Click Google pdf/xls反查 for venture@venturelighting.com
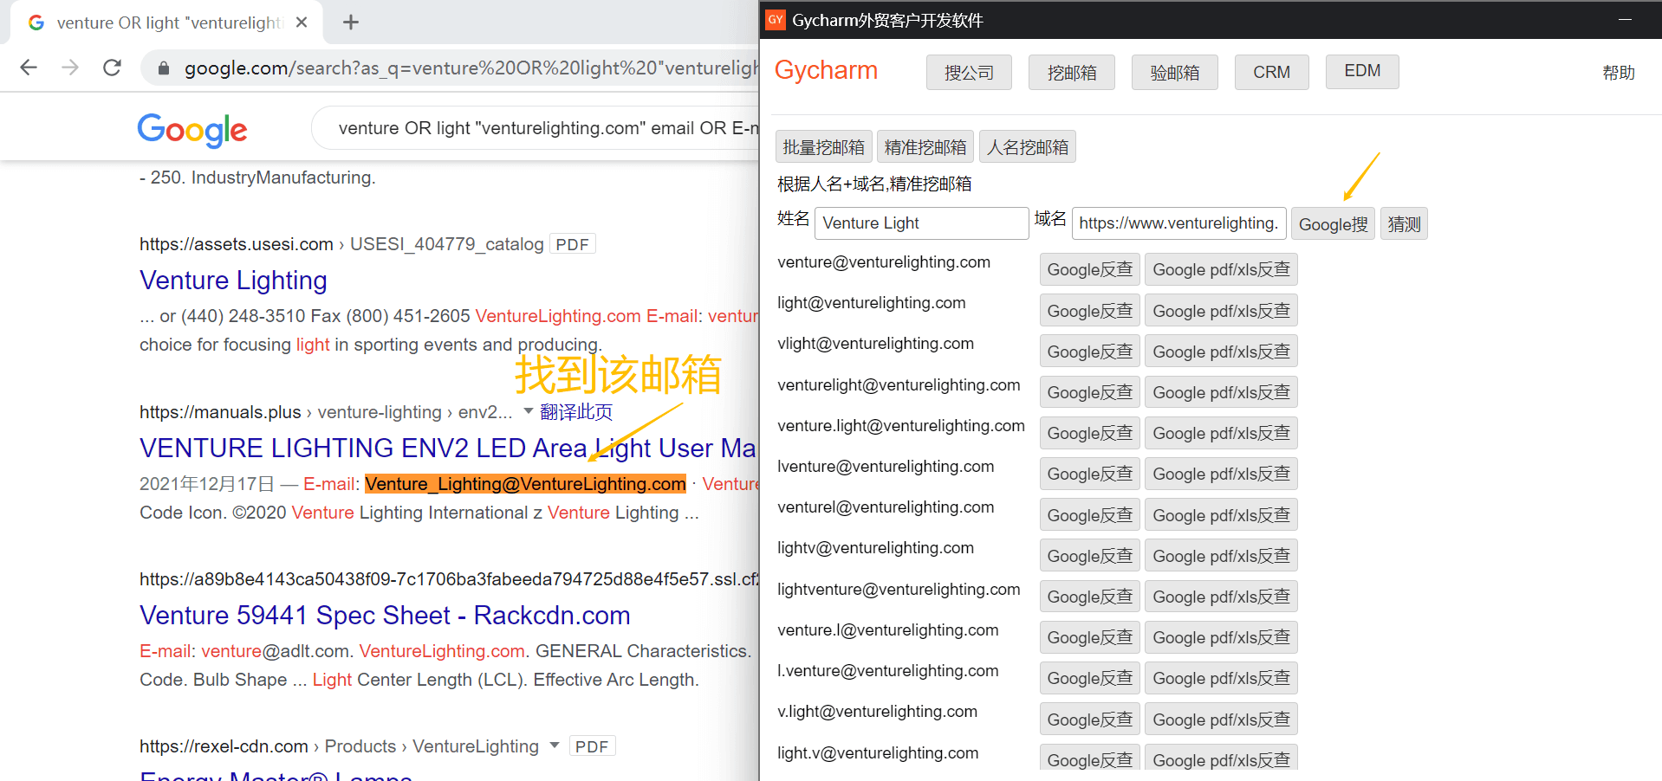This screenshot has width=1662, height=781. click(x=1221, y=269)
